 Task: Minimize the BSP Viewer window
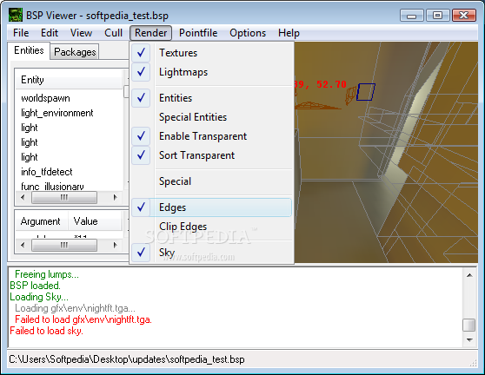click(x=411, y=16)
